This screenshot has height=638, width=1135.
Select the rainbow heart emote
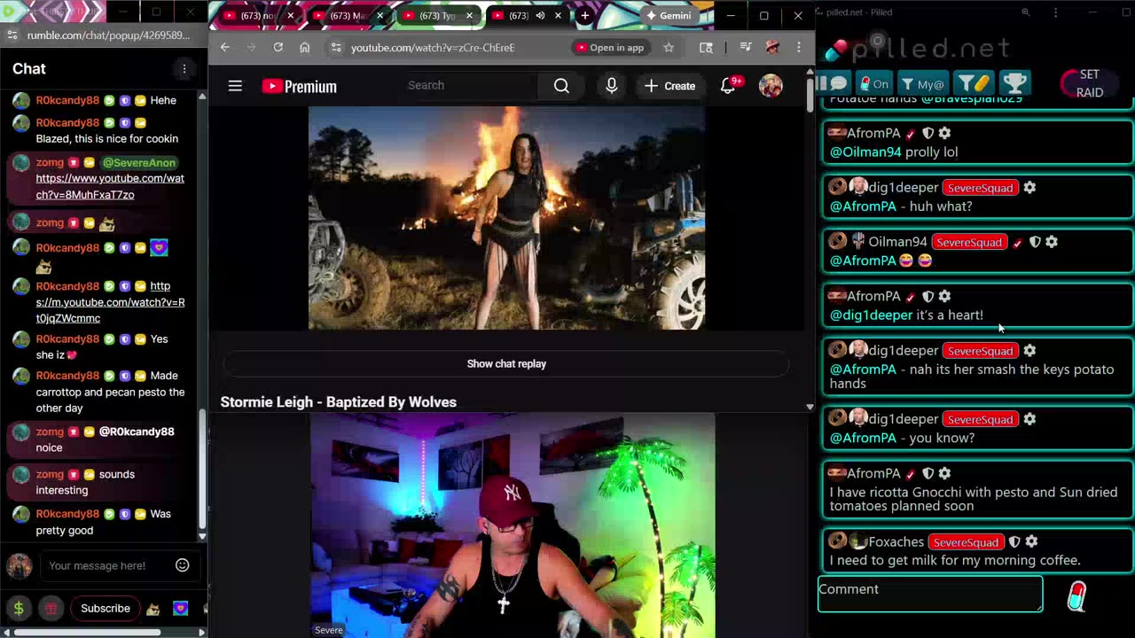181,609
